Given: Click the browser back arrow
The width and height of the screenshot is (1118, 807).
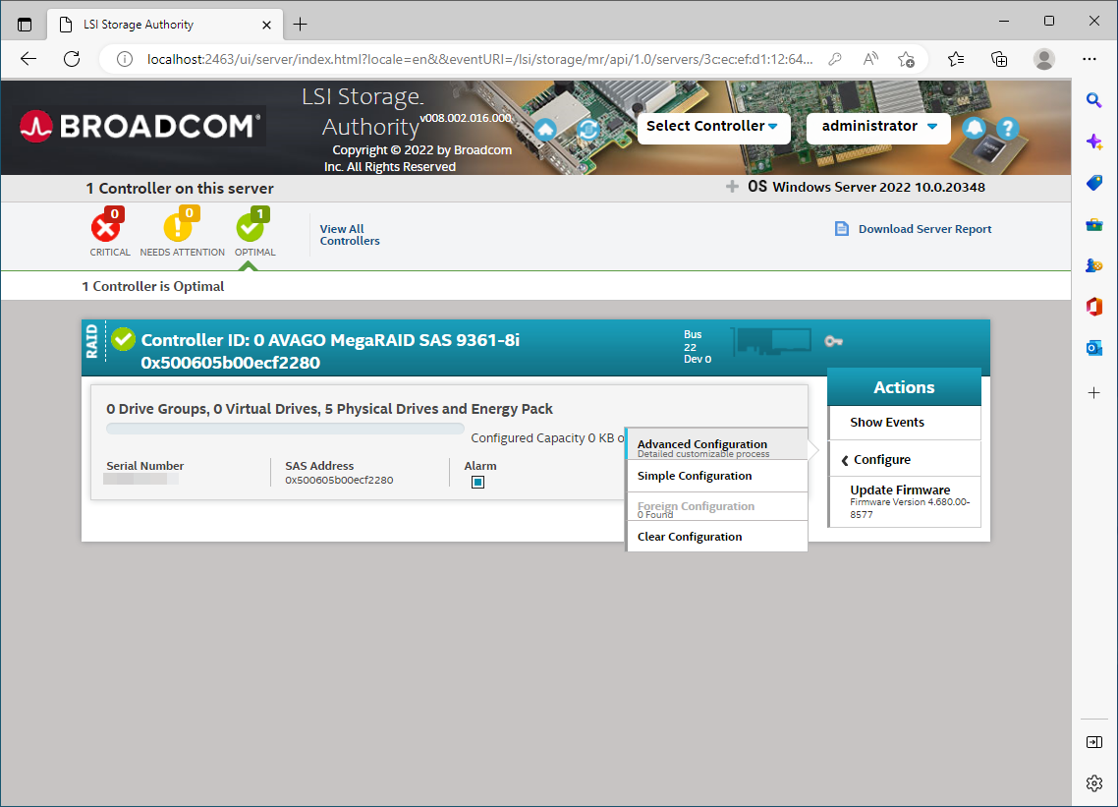Looking at the screenshot, I should coord(28,59).
